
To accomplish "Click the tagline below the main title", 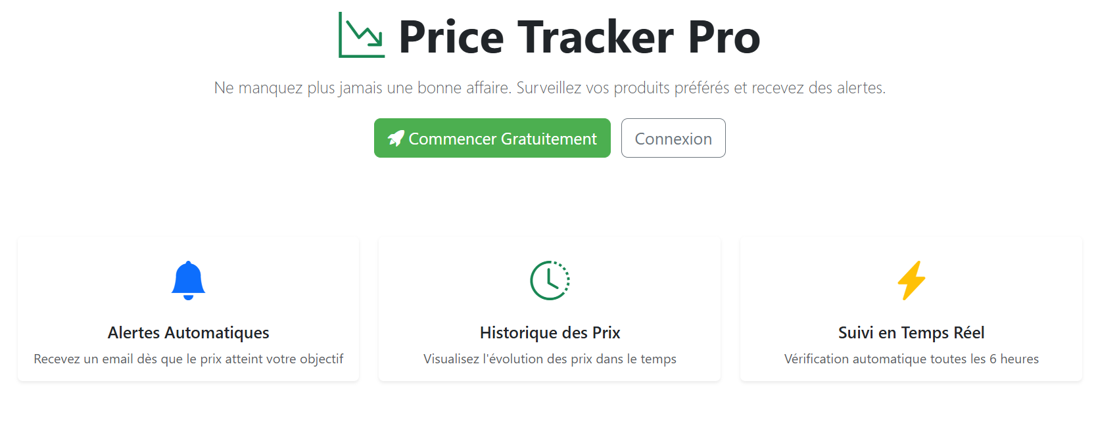I will pos(550,87).
